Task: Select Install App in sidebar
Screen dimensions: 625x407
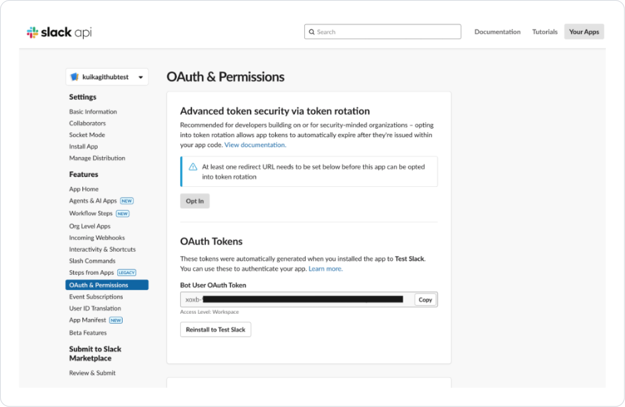Action: point(84,146)
